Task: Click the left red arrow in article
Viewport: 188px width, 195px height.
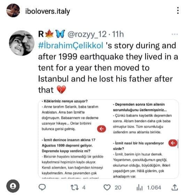Action: 101,129
